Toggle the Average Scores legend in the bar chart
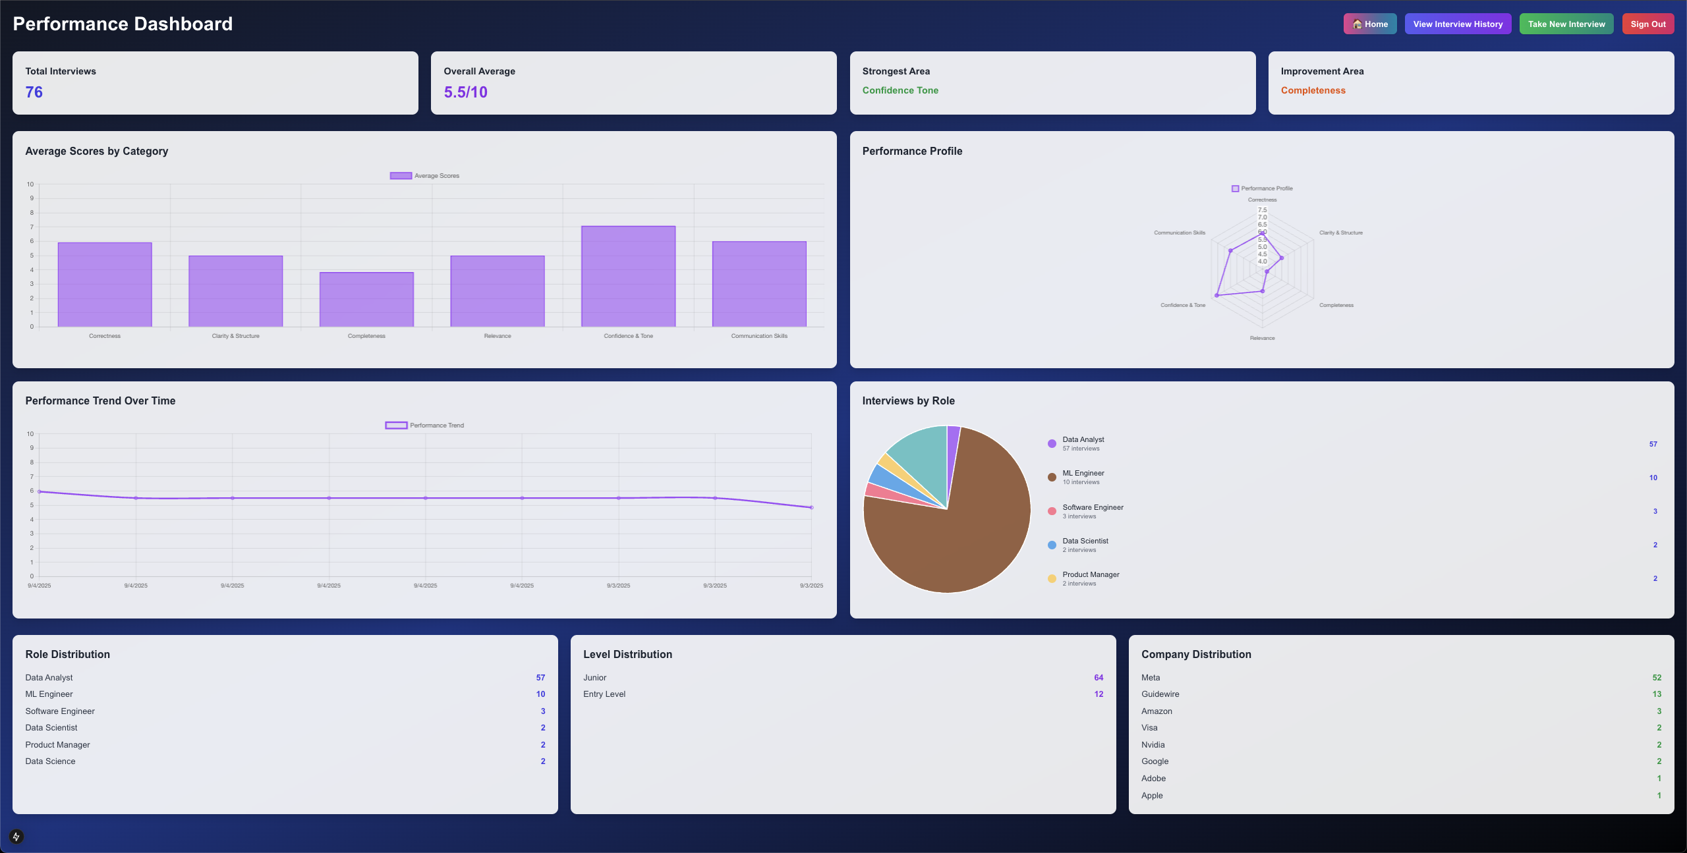Viewport: 1687px width, 853px height. point(424,176)
